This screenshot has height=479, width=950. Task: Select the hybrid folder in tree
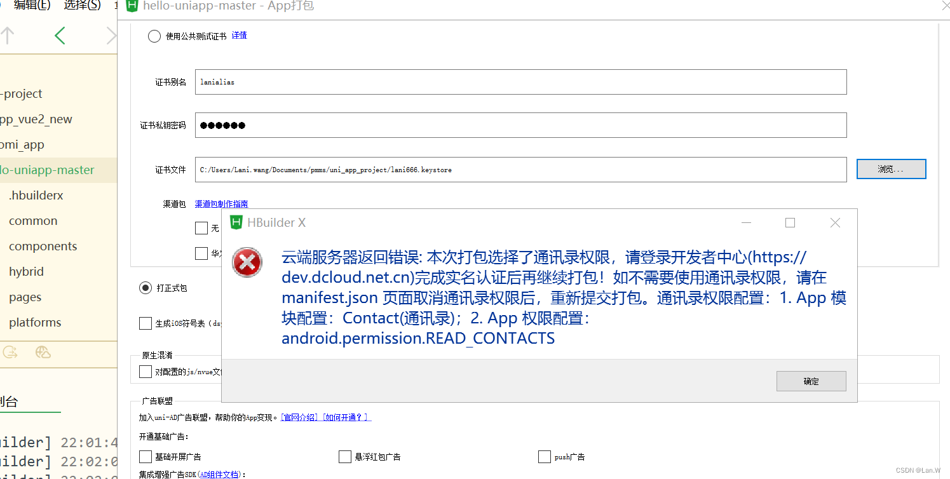click(26, 271)
